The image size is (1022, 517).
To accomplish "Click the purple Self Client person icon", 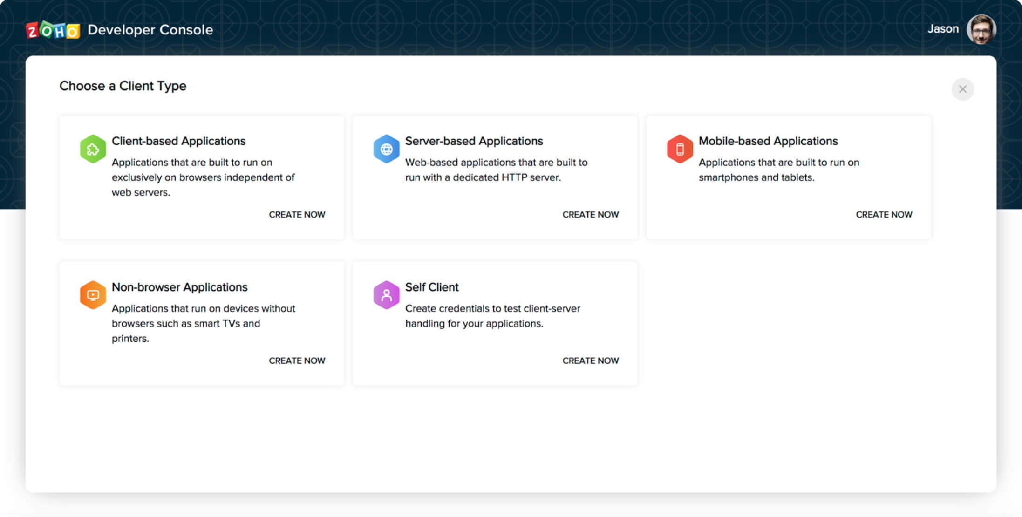I will pos(386,295).
